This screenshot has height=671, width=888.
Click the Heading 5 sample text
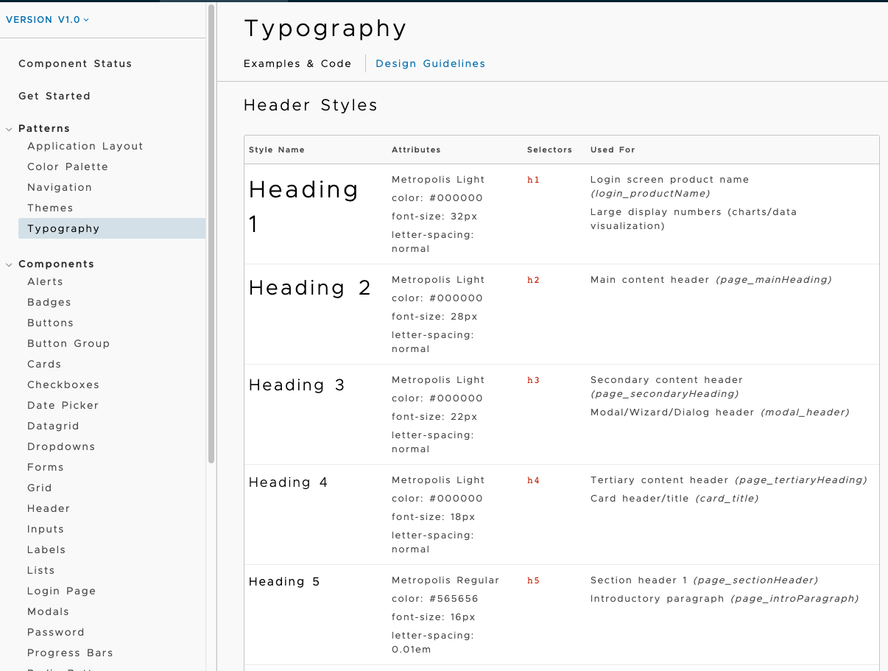pyautogui.click(x=284, y=582)
